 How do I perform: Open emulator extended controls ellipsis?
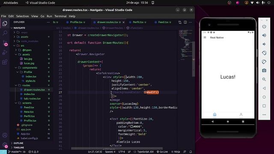tap(264, 115)
